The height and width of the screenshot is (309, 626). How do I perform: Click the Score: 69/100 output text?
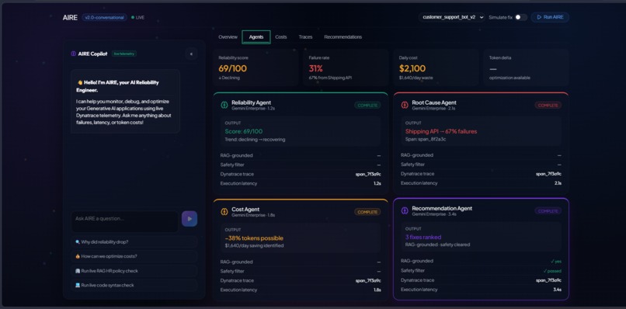tap(244, 131)
